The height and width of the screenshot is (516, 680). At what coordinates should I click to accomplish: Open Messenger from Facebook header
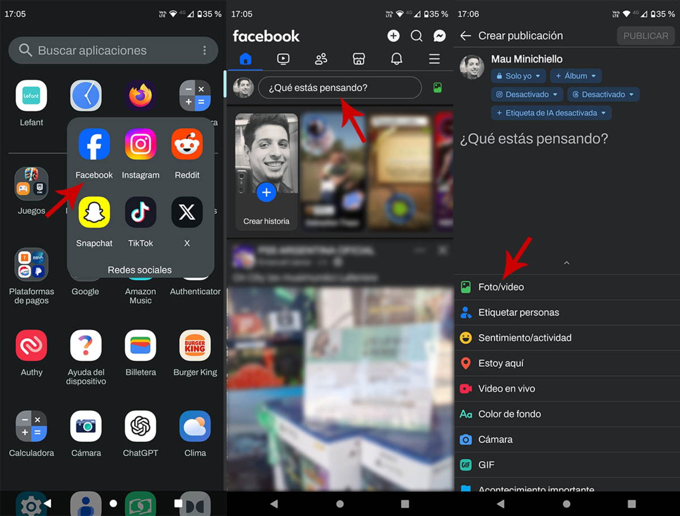click(x=440, y=36)
